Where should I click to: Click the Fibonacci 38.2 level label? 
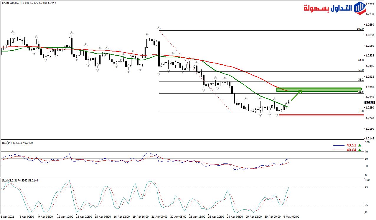(x=361, y=80)
